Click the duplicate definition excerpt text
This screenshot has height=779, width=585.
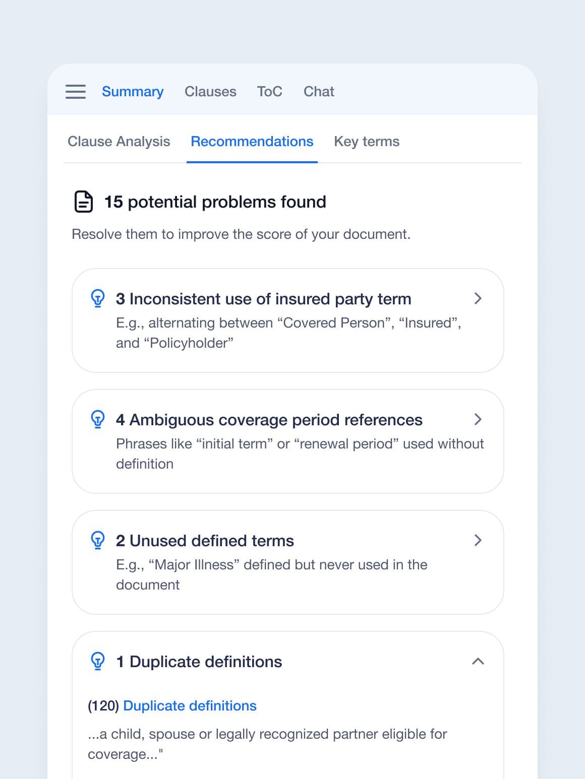click(x=267, y=744)
